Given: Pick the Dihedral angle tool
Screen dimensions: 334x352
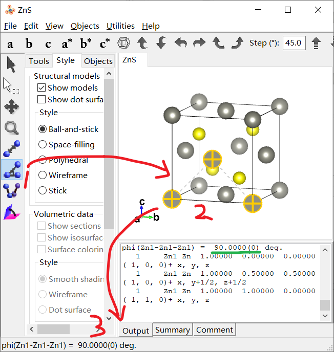Looking at the screenshot, I should pyautogui.click(x=11, y=191).
